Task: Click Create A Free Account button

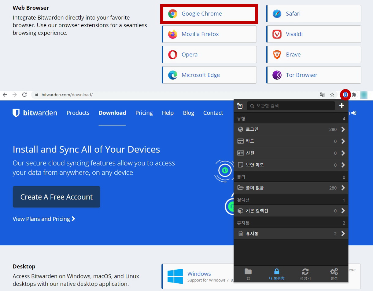Action: click(x=56, y=197)
